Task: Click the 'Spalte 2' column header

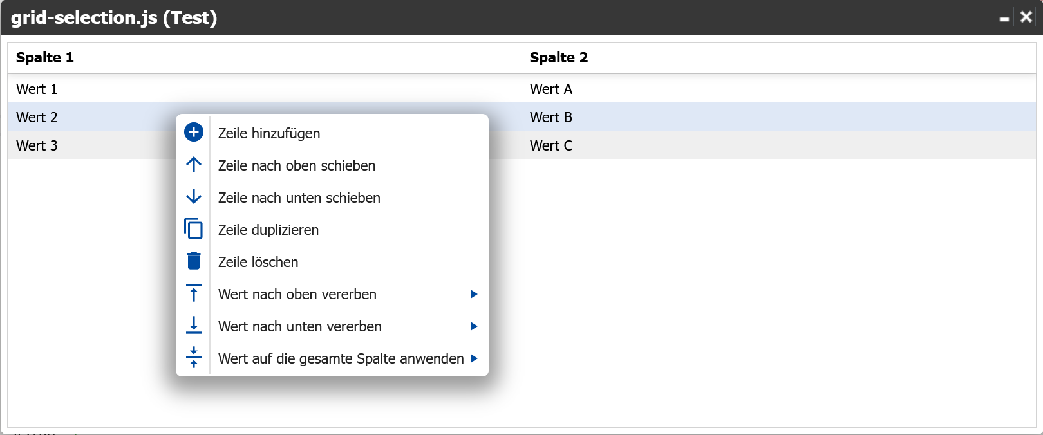Action: (x=558, y=58)
